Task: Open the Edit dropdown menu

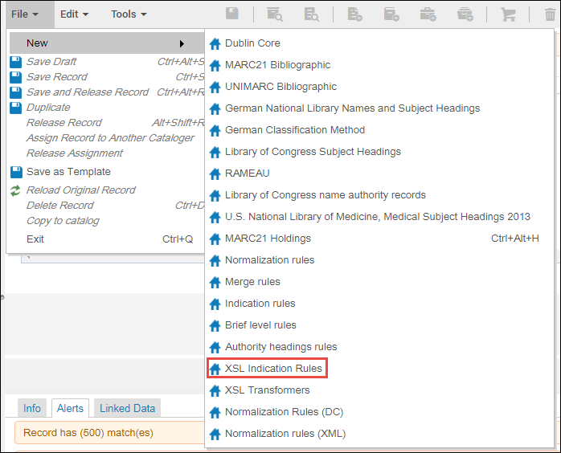Action: pos(74,14)
